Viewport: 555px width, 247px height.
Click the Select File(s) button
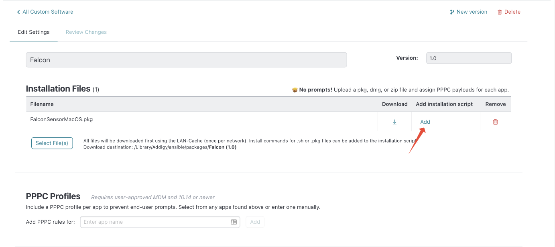coord(52,143)
